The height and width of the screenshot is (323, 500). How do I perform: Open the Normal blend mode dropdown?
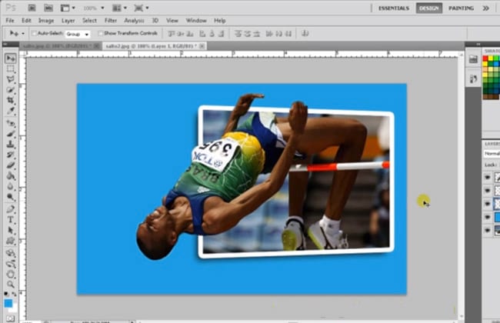(492, 154)
